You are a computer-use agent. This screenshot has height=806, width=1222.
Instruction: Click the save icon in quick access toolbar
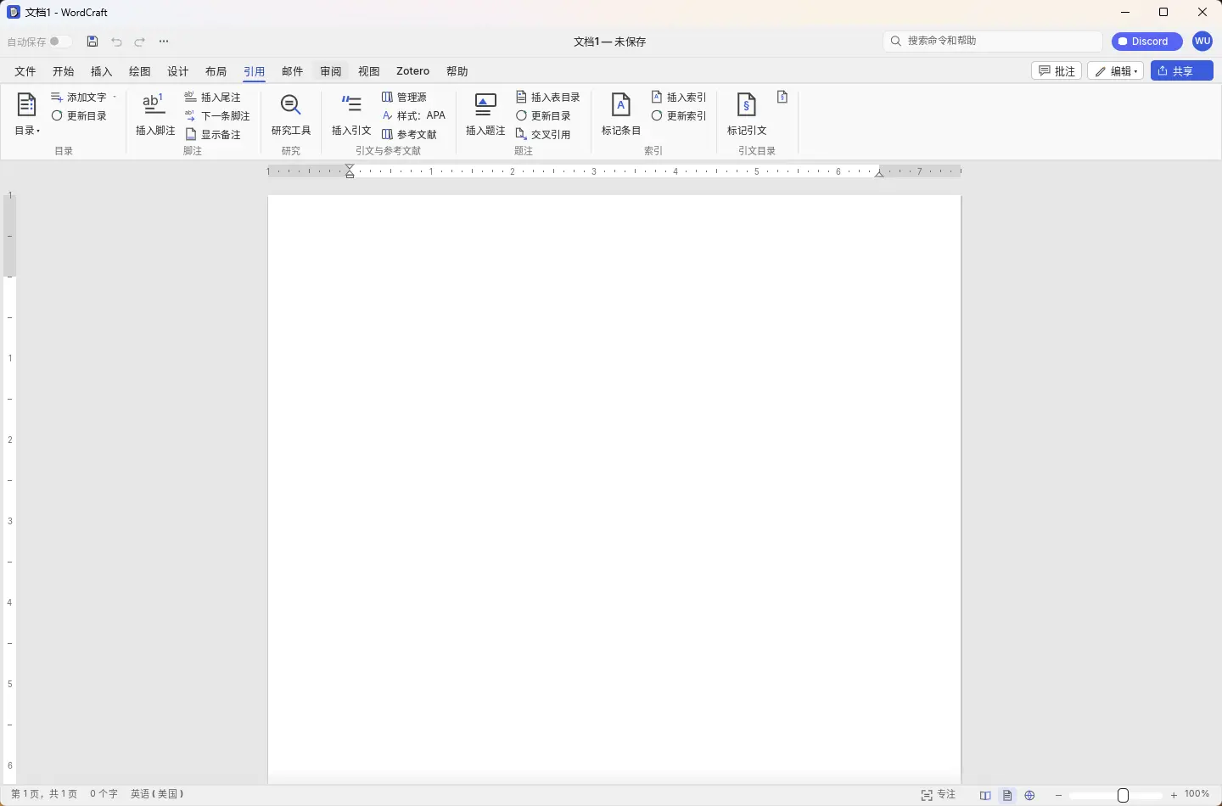(92, 42)
